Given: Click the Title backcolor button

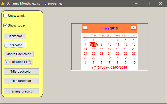Looking at the screenshot, I should [x=21, y=71].
